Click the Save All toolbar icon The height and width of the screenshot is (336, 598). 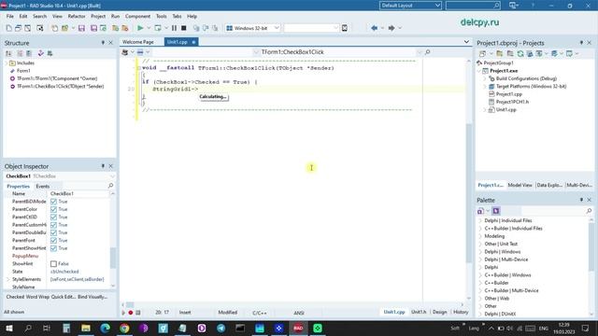pyautogui.click(x=93, y=28)
